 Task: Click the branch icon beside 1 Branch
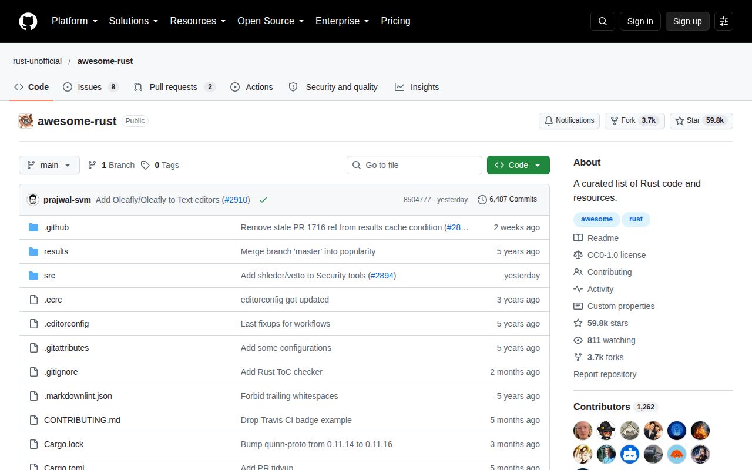click(92, 165)
